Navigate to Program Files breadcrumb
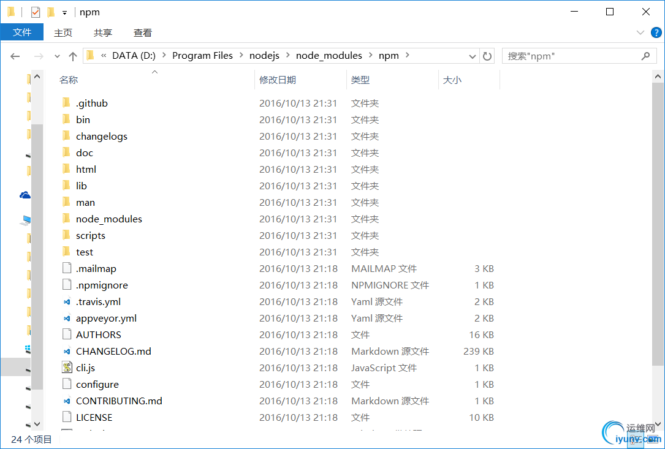This screenshot has height=449, width=665. pos(202,56)
